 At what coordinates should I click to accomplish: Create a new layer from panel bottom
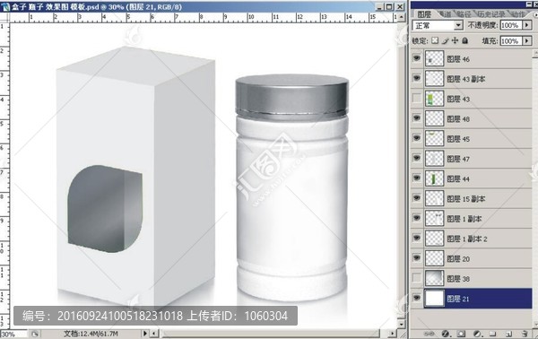(x=508, y=334)
